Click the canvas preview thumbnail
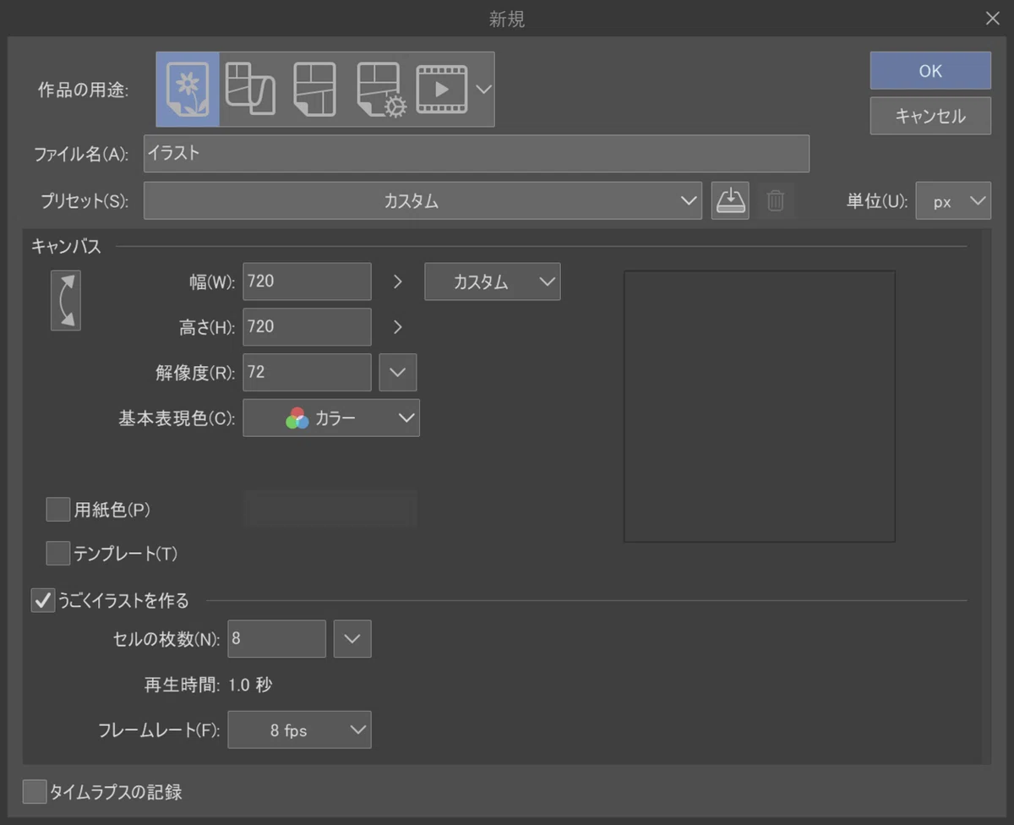The width and height of the screenshot is (1014, 825). coord(760,407)
